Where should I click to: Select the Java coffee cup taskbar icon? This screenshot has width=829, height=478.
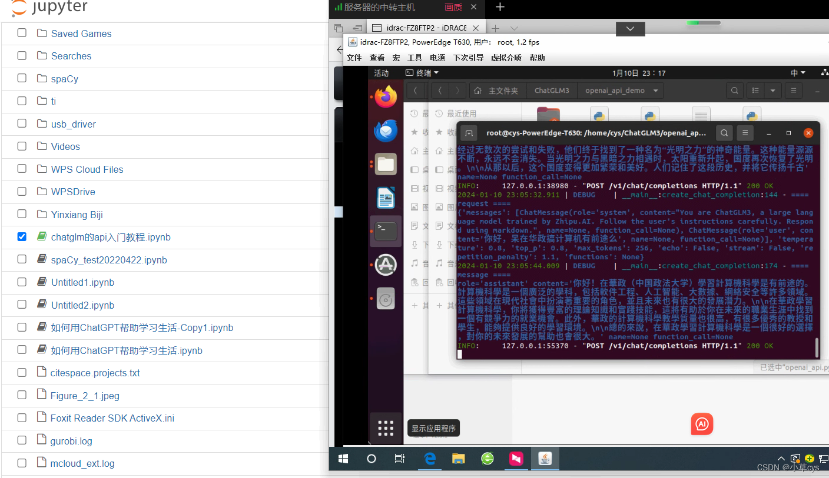point(545,459)
